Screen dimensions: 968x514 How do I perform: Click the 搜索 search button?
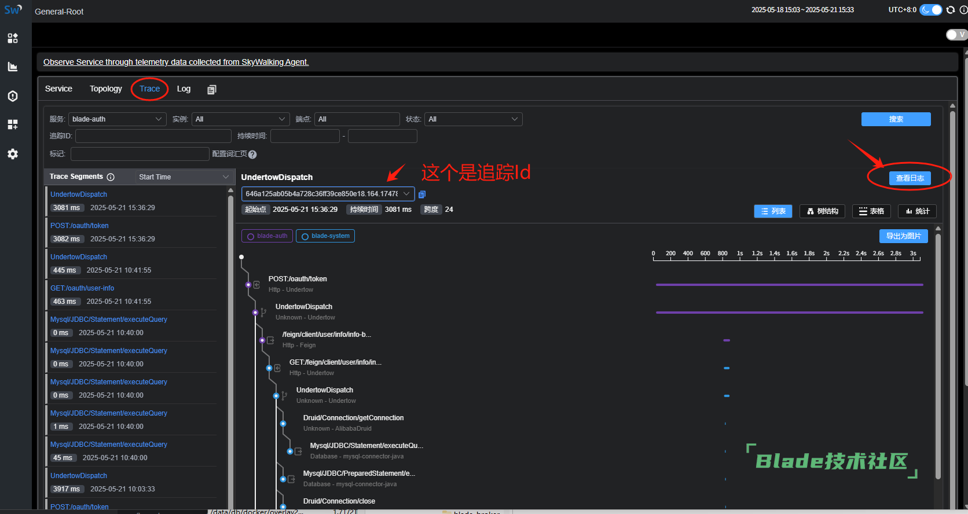896,119
